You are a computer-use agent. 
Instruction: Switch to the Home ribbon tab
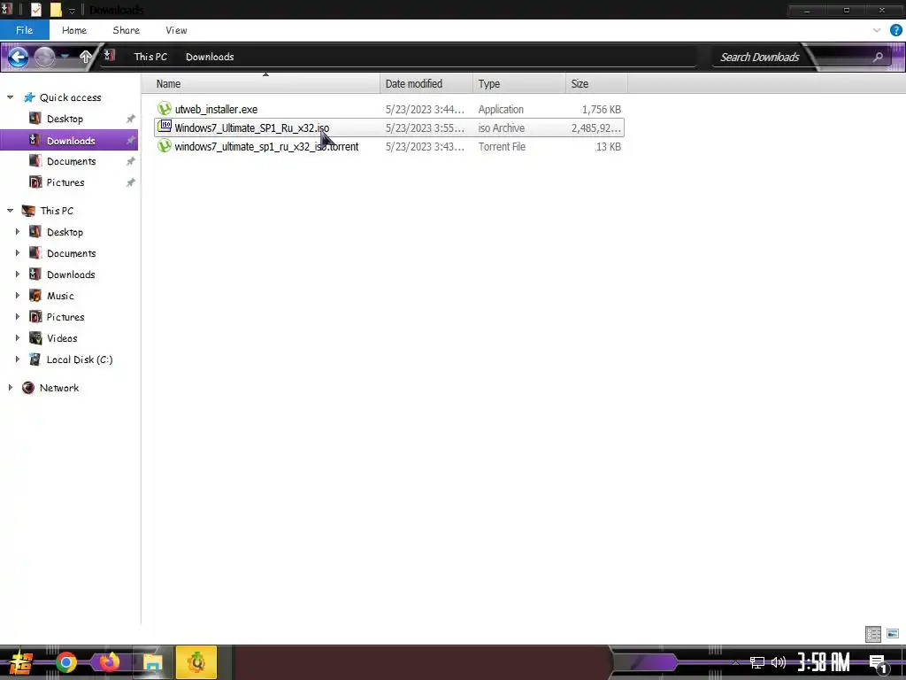74,30
